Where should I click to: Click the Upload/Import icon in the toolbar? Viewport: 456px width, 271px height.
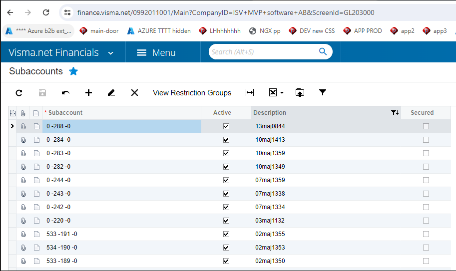(300, 93)
